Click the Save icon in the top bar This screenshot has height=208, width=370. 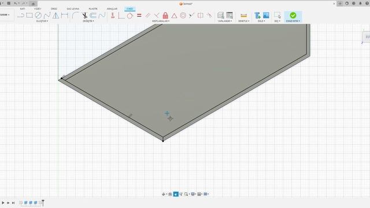pos(9,3)
